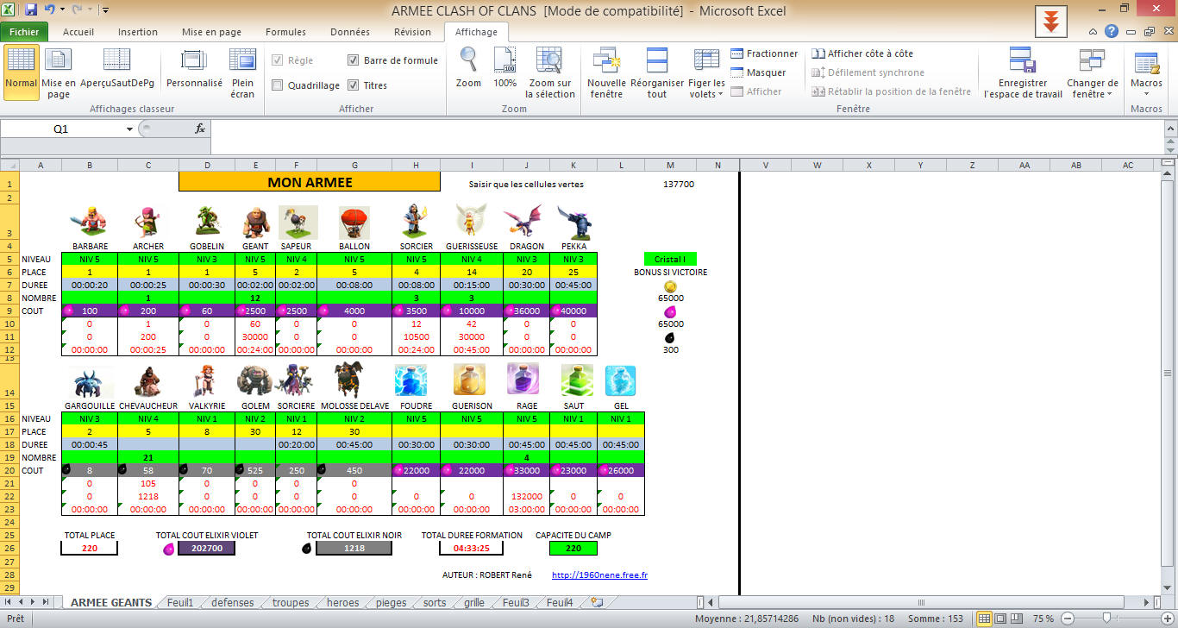Save the workbook with floppy icon
This screenshot has width=1178, height=628.
pyautogui.click(x=31, y=10)
